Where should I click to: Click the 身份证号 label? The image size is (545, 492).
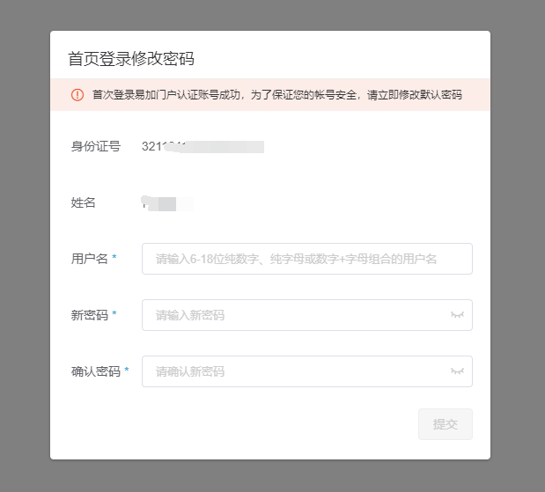pos(96,146)
